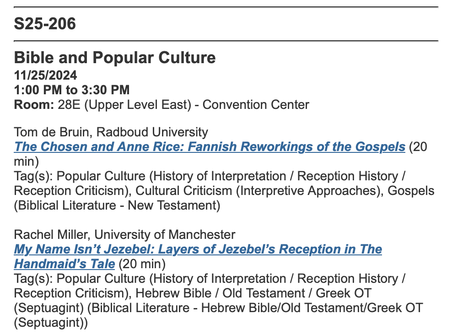Screen dimensions: 452x335
Task: Click the '28E (Upper Level East)' room location
Action: 124,105
